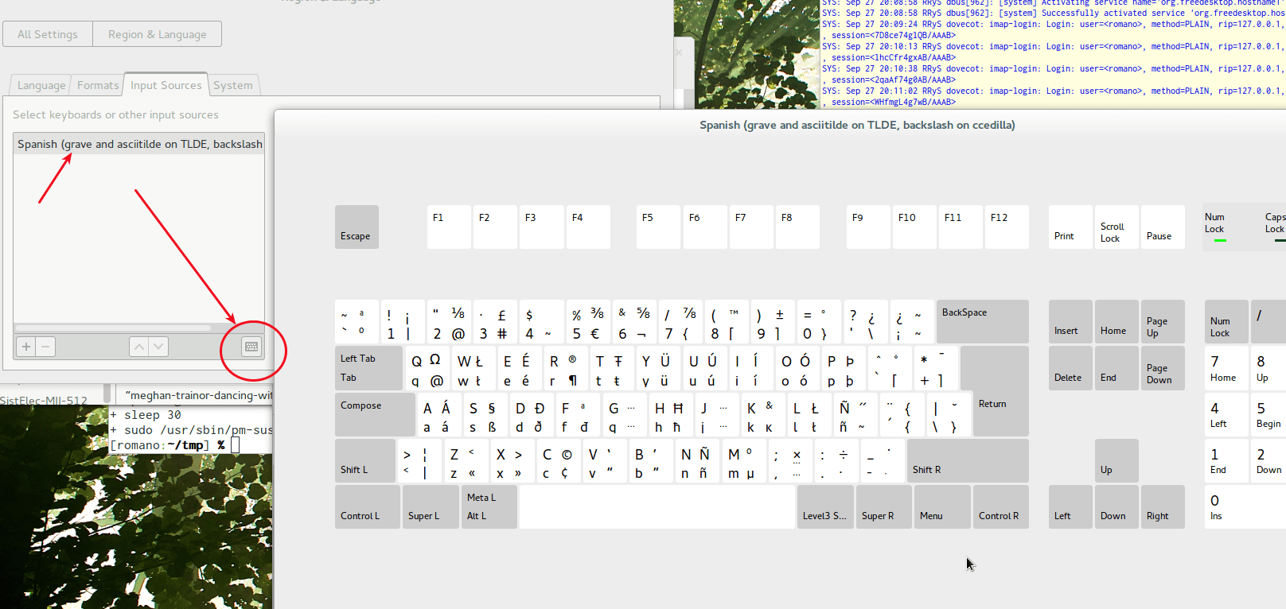Click the 5 key with euro sign
The image size is (1286, 609).
(x=588, y=321)
